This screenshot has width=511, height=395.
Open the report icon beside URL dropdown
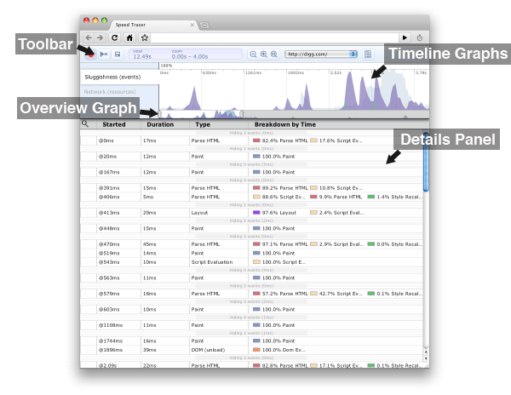(368, 54)
